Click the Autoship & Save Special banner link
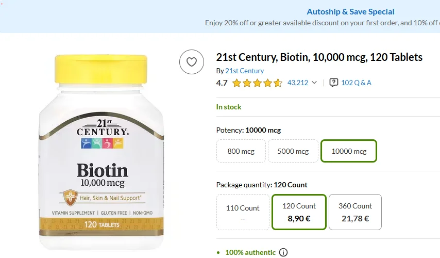The width and height of the screenshot is (440, 258). pyautogui.click(x=350, y=12)
